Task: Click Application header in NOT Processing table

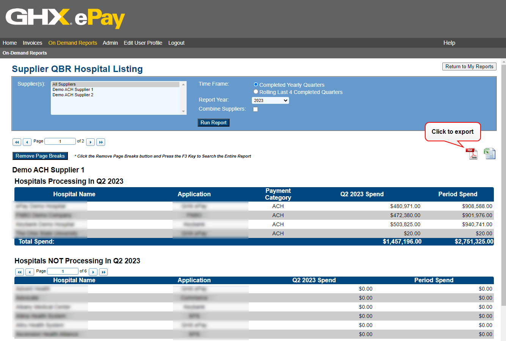Action: [194, 280]
